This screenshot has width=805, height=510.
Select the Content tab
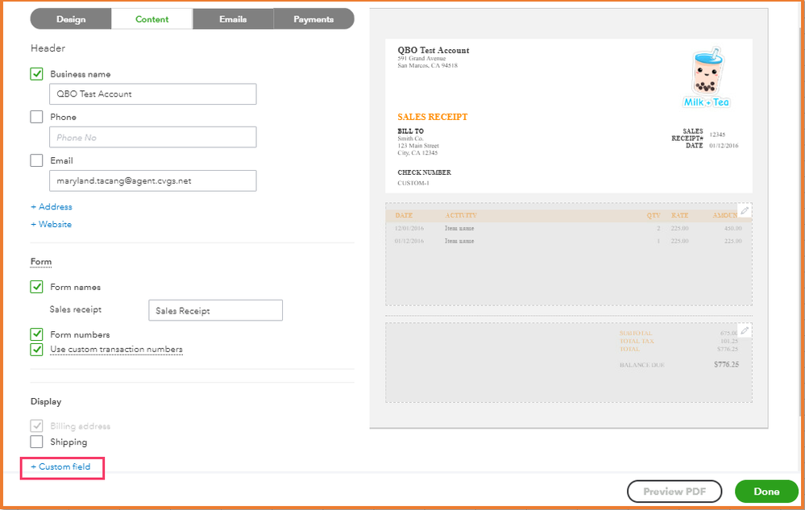click(x=152, y=19)
